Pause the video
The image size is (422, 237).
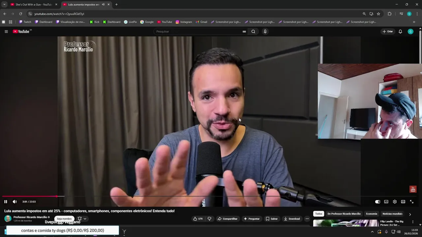pyautogui.click(x=6, y=202)
